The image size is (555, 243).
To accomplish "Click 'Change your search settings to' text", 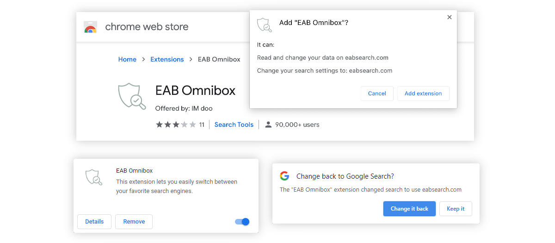I will tap(325, 71).
